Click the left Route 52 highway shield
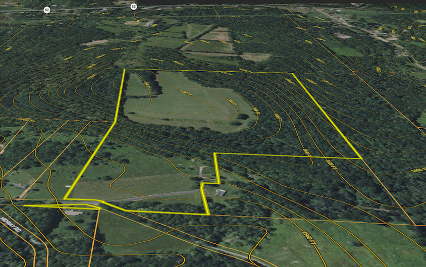 (47, 10)
